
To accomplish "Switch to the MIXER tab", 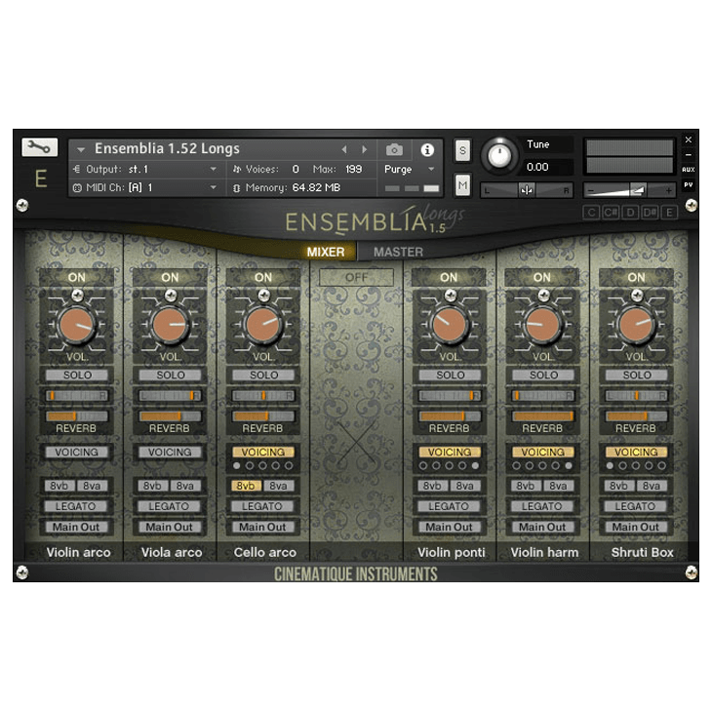I will coord(326,252).
